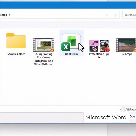Viewport: 136px width, 136px height.
Task: Click the 'Presentation1.pptx' file name
Action: (99, 56)
